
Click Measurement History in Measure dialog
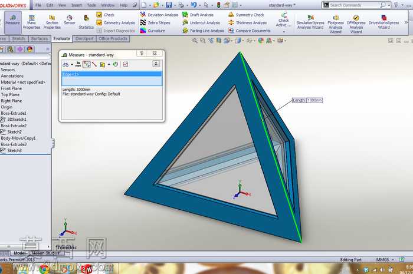(x=116, y=64)
